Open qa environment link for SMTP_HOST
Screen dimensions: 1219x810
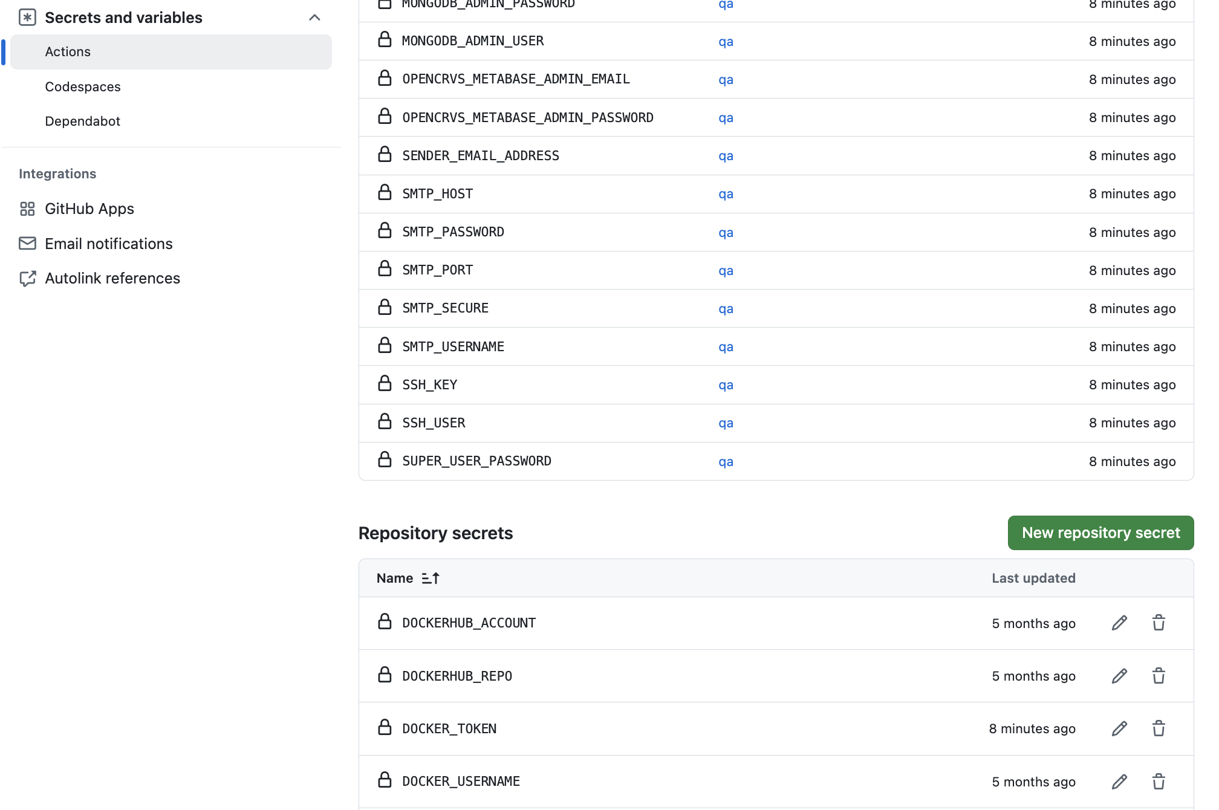[726, 194]
